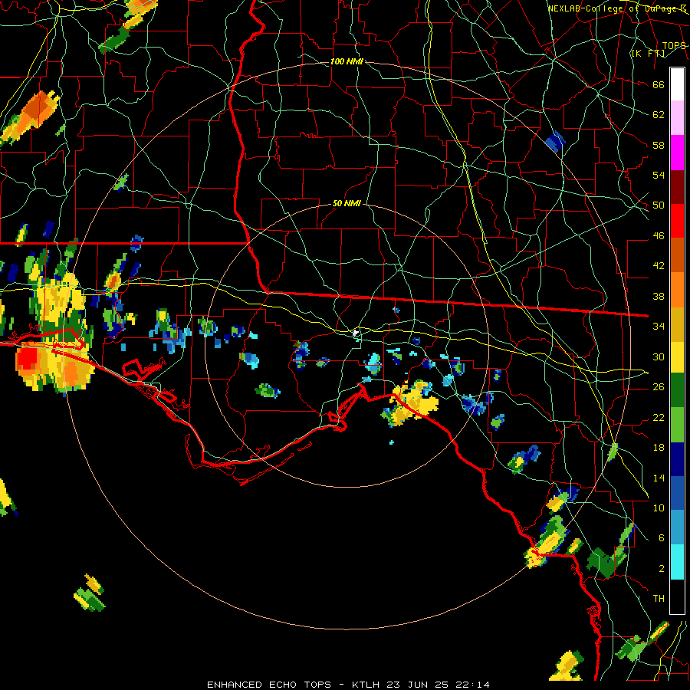Select the bright red legend swatch
Screen dimensions: 690x690
[x=677, y=221]
